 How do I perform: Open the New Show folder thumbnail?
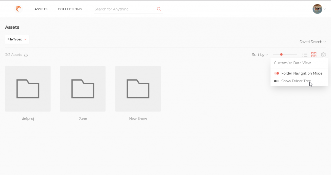click(x=138, y=89)
